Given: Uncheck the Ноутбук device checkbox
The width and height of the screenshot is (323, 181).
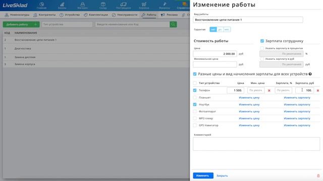Looking at the screenshot, I should [195, 105].
